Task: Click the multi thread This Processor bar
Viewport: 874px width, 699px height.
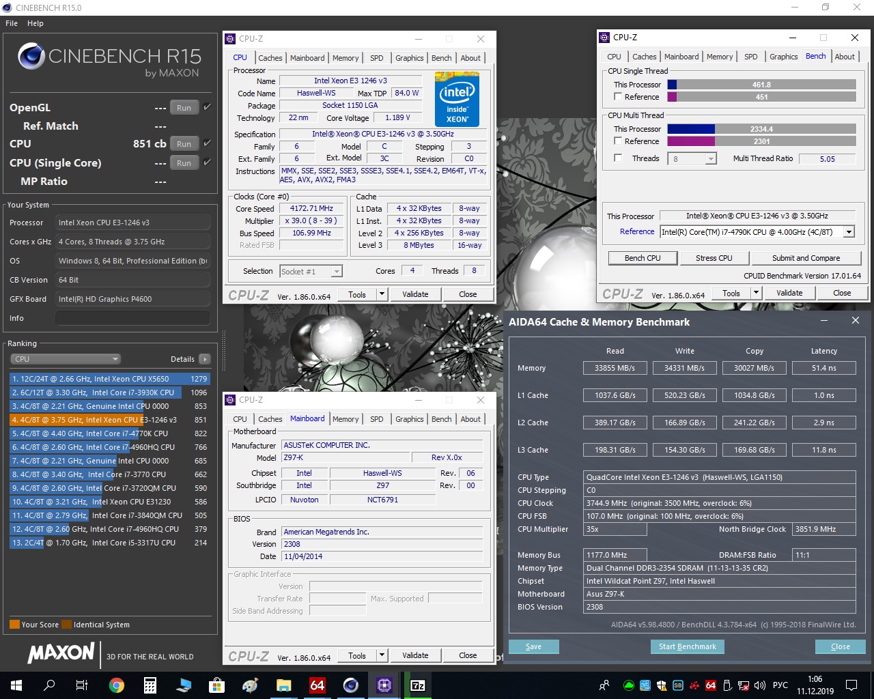Action: point(762,129)
